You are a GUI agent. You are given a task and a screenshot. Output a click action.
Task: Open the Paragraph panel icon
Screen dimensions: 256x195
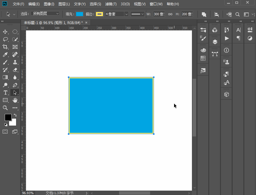238,38
